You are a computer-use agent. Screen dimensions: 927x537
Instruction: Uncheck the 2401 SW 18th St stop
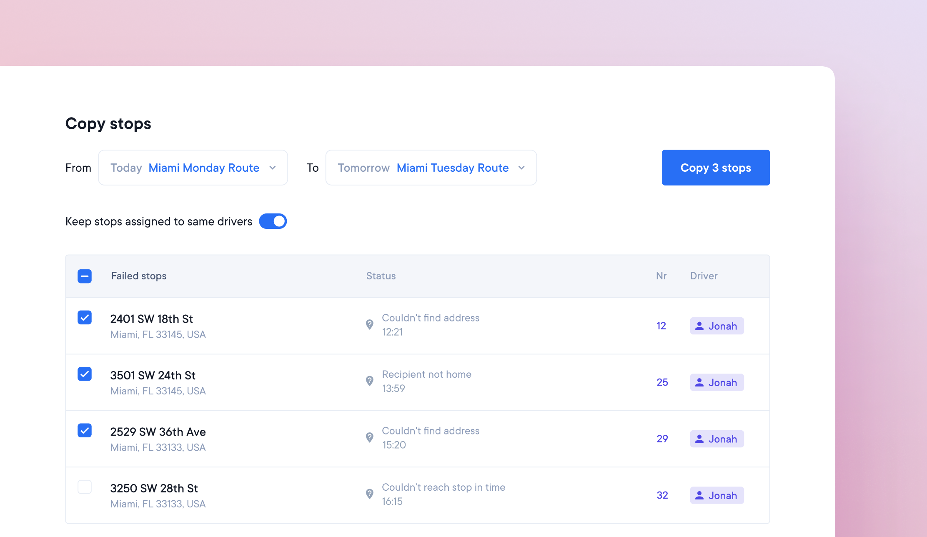click(85, 318)
